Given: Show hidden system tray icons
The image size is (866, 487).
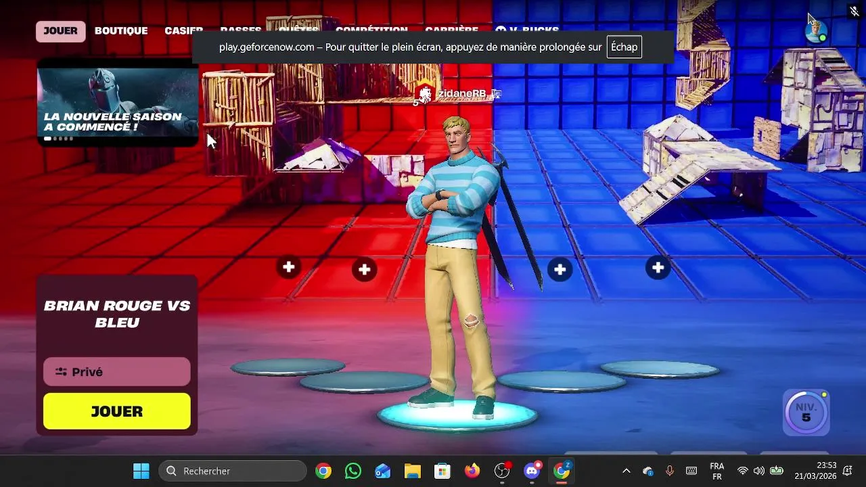Looking at the screenshot, I should click(x=626, y=471).
